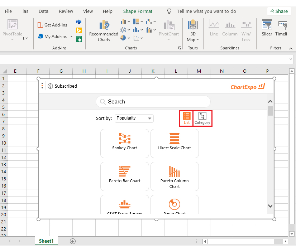296x252 pixels.
Task: Open the Help tab
Action: pyautogui.click(x=108, y=11)
